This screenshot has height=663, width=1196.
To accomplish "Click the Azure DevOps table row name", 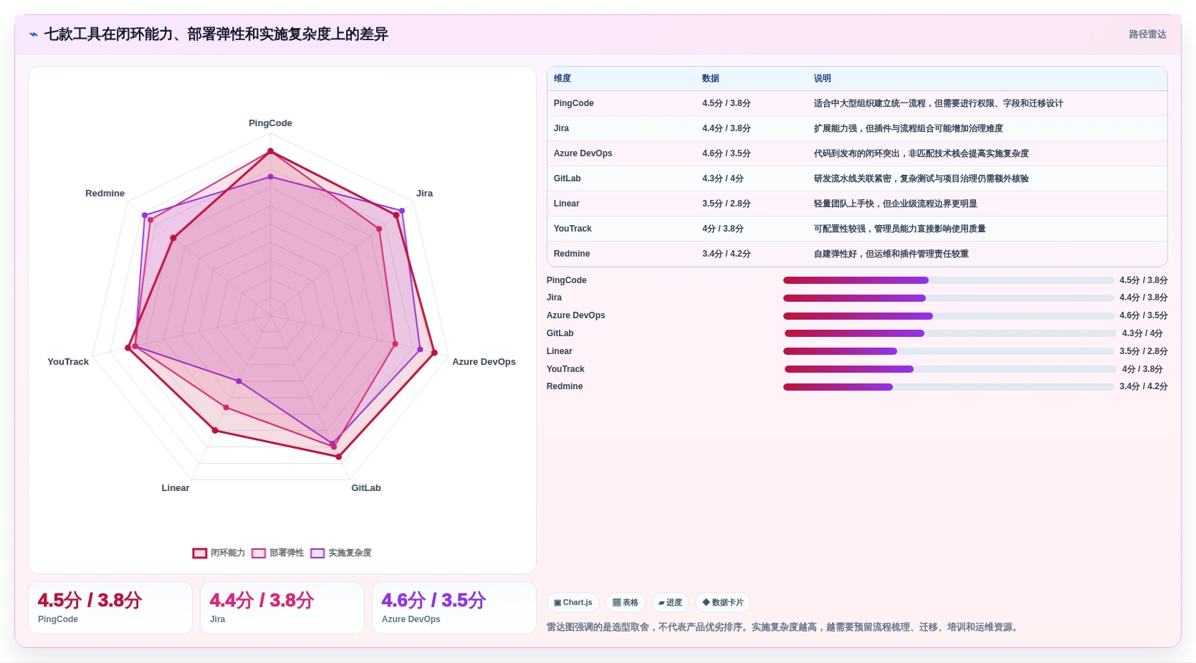I will tap(583, 153).
